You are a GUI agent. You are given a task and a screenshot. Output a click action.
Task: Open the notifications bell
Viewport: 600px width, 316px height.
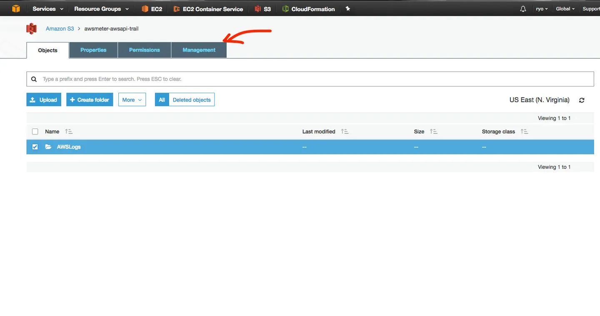pos(523,9)
